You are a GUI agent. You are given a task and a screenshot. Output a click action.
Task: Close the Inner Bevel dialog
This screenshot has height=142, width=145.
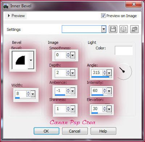click(x=134, y=5)
